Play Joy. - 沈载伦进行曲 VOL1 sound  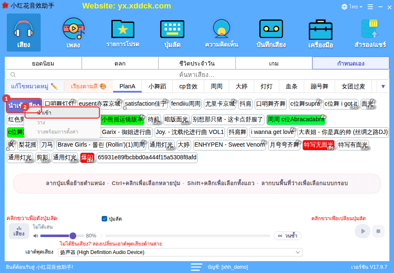pos(190,132)
